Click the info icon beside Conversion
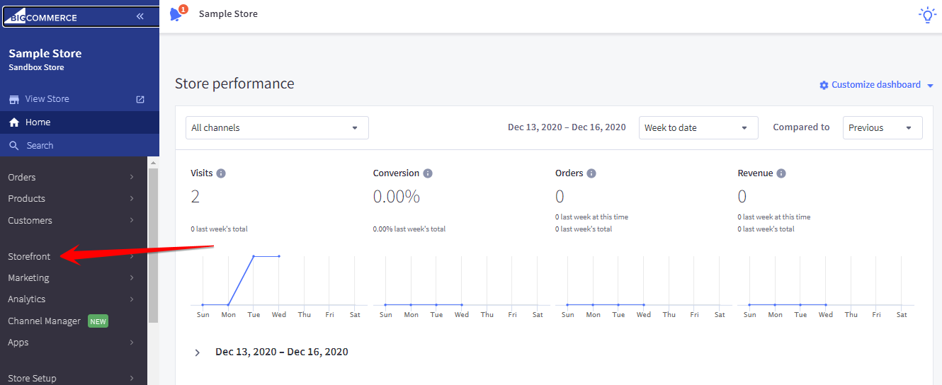The image size is (942, 385). click(428, 173)
